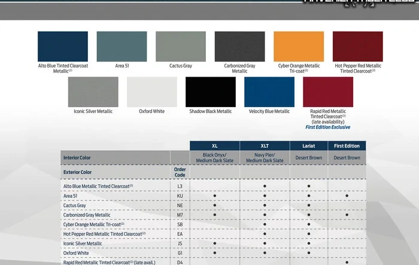
Task: Click the XL column header
Action: point(215,146)
